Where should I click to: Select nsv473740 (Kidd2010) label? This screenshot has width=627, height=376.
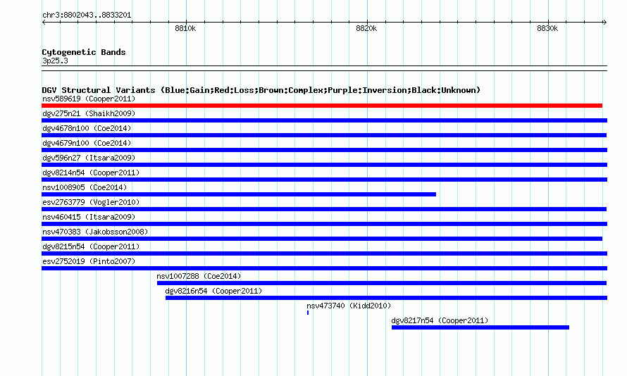(349, 306)
